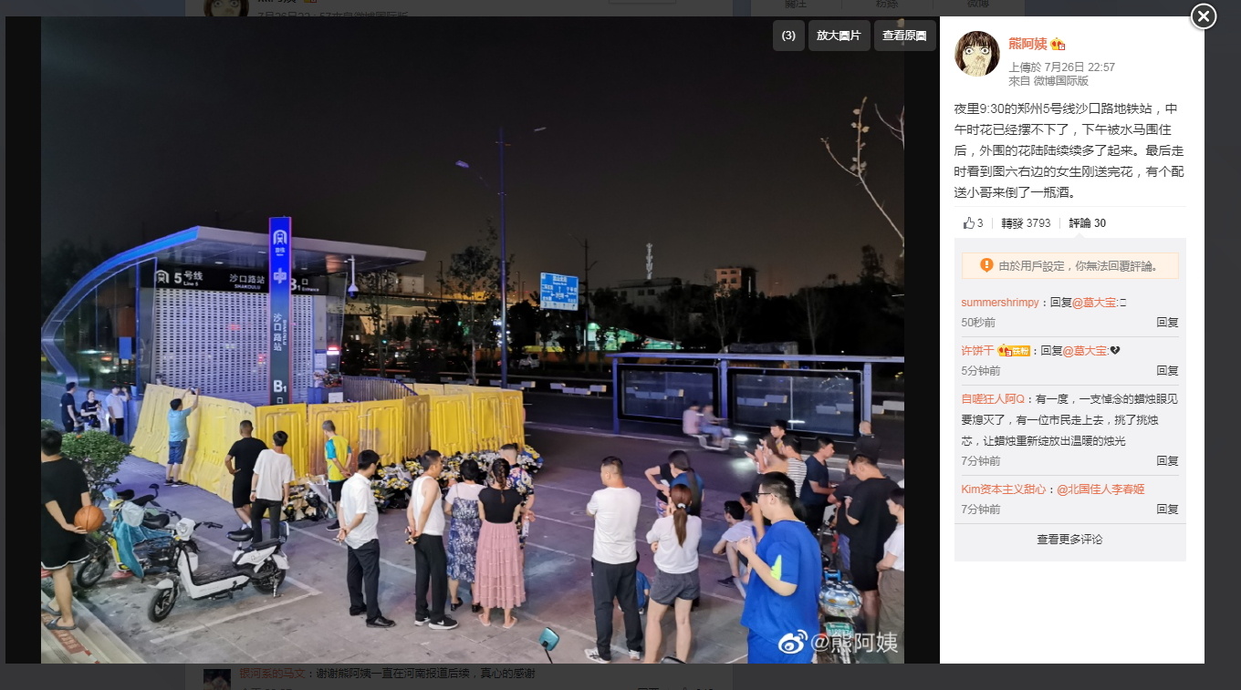Open the 轉發 3793 repost tab
Image resolution: width=1241 pixels, height=690 pixels.
click(1026, 223)
